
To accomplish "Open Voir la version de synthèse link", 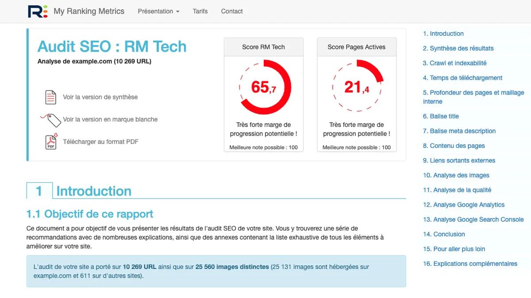I will (100, 97).
